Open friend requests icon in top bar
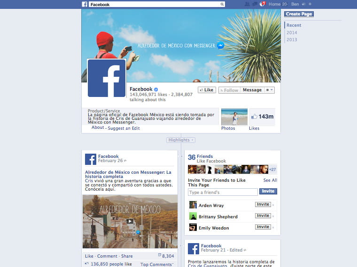Image resolution: width=357 pixels, height=267 pixels. pos(247,4)
